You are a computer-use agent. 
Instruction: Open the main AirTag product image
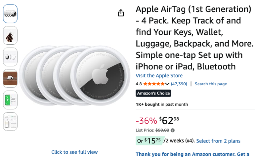[74, 76]
